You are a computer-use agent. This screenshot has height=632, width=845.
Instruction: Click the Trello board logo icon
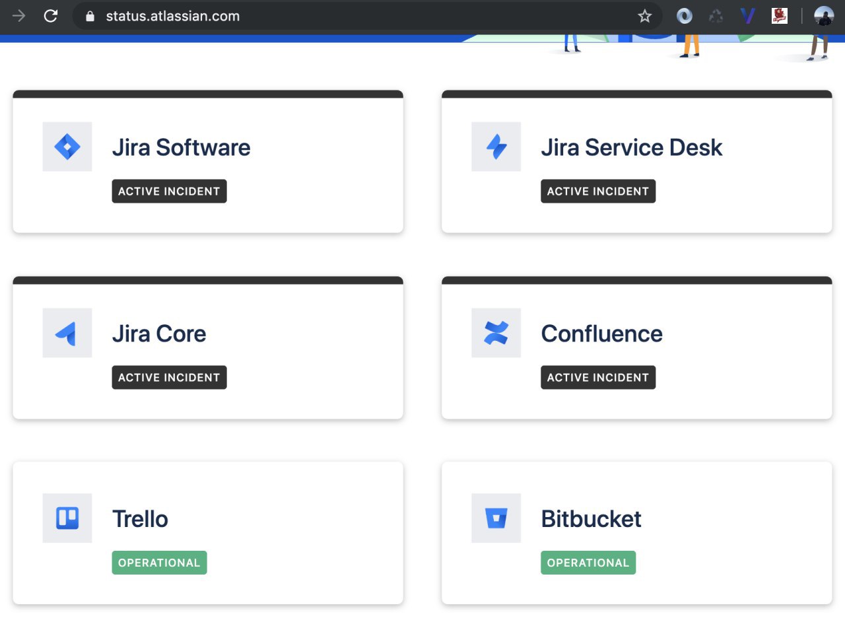coord(67,518)
